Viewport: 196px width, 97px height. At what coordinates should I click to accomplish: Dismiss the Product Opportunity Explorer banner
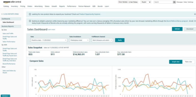click(195, 14)
